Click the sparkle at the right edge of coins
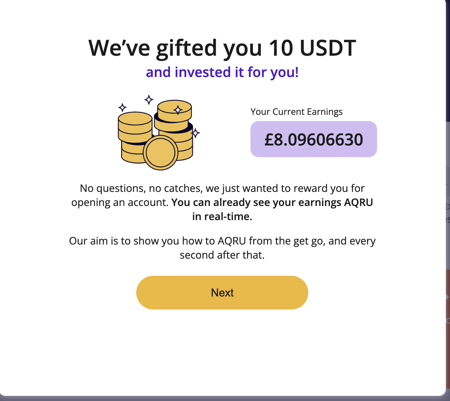This screenshot has height=401, width=450. point(195,133)
